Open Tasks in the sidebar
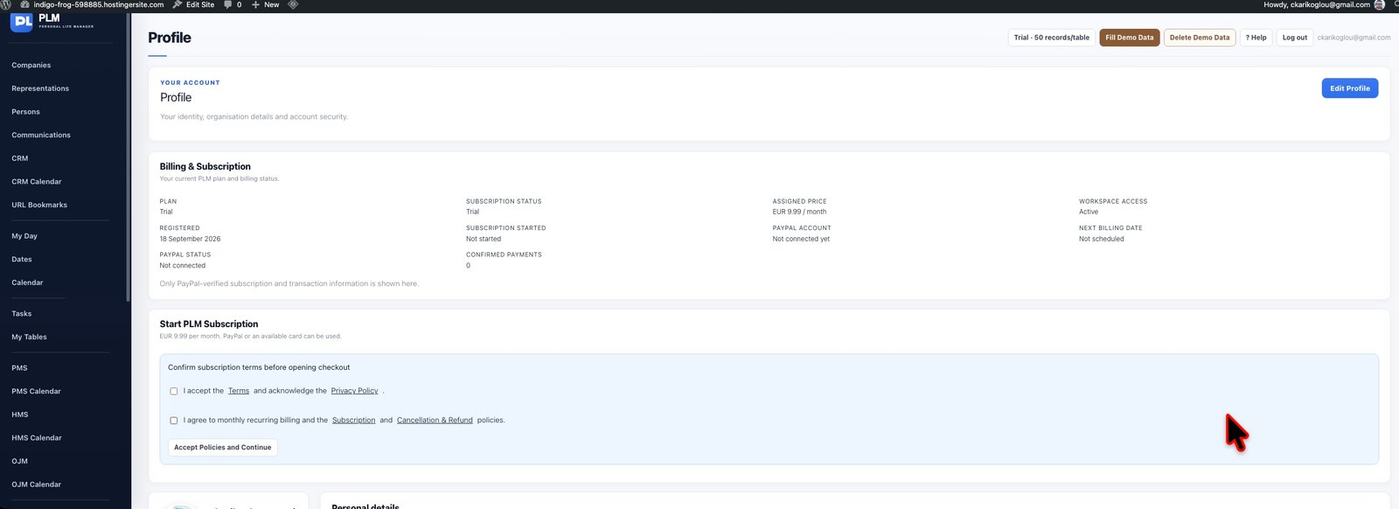This screenshot has width=1399, height=509. 22,314
